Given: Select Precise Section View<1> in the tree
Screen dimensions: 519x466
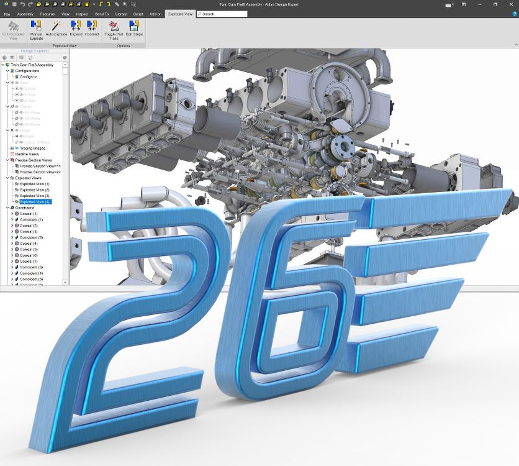Looking at the screenshot, I should coord(40,167).
